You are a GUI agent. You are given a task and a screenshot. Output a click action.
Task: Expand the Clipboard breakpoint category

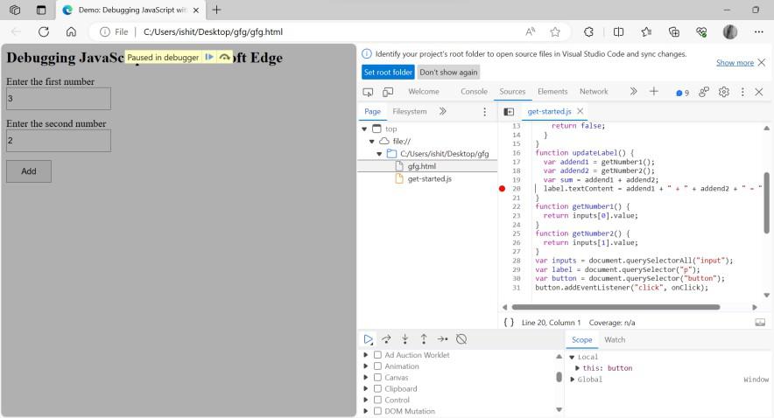tap(366, 389)
